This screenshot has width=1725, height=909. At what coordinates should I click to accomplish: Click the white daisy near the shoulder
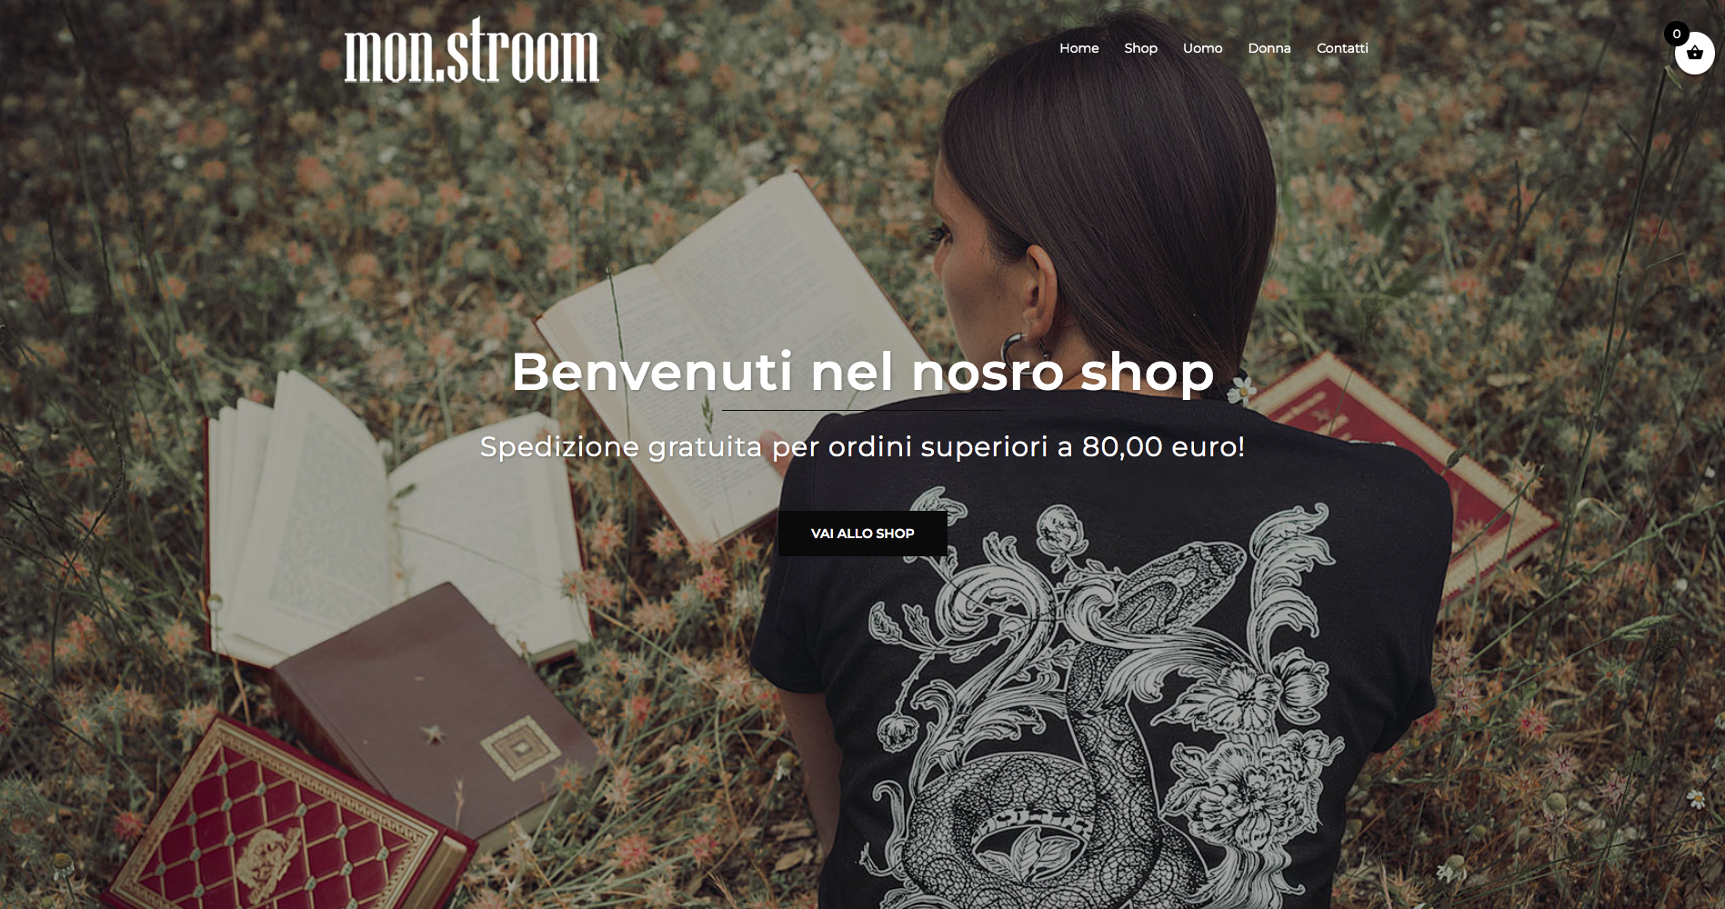[x=1241, y=390]
